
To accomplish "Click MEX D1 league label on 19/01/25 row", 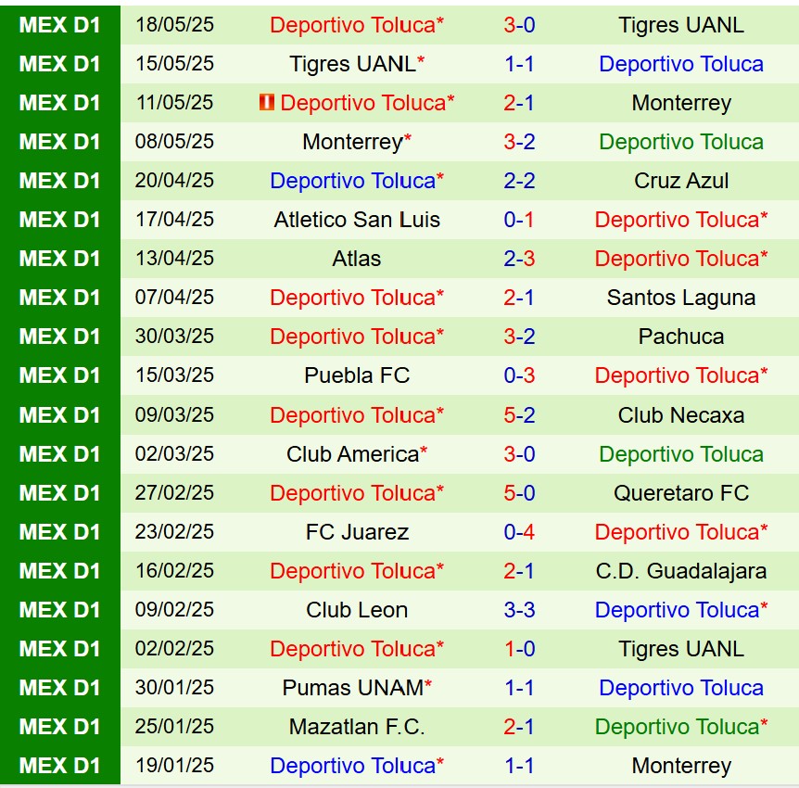I will pos(59,766).
